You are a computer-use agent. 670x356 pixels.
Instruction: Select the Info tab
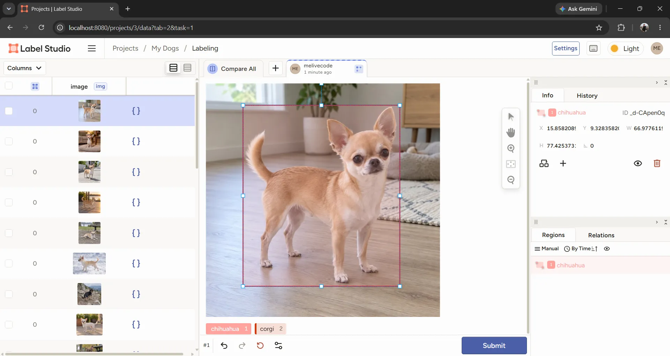click(548, 95)
